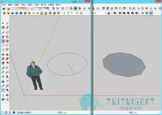Select the arrow Select tool
Viewport: 162px width, 115px height.
click(x=3, y=23)
